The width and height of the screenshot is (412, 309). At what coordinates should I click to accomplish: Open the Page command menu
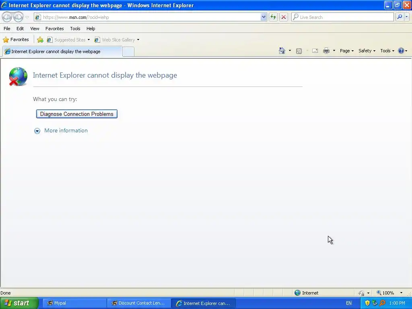pyautogui.click(x=346, y=51)
